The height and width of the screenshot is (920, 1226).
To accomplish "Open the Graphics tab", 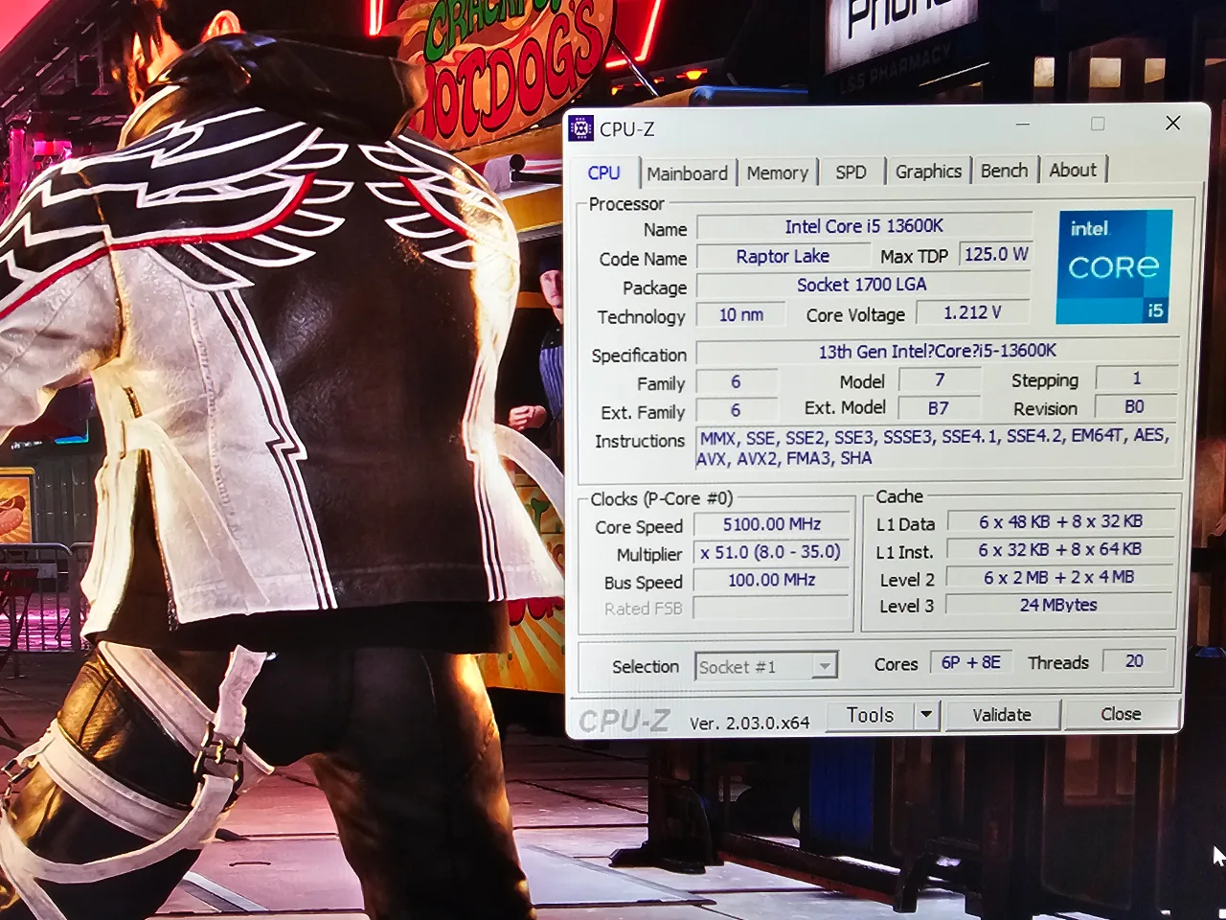I will click(928, 172).
